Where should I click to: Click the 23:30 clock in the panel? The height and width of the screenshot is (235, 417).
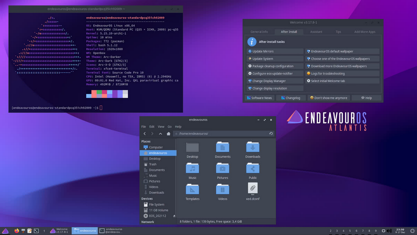pos(400,231)
